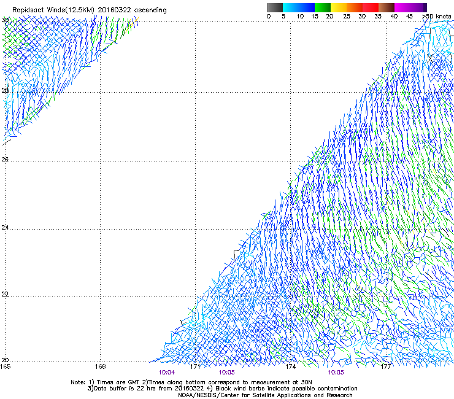The image size is (454, 399).
Task: Click the longitude axis label '165'
Action: 5,366
